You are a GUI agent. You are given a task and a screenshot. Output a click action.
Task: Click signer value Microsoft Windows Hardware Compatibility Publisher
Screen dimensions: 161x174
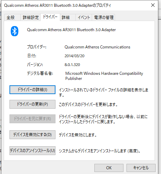pyautogui.click(x=104, y=76)
